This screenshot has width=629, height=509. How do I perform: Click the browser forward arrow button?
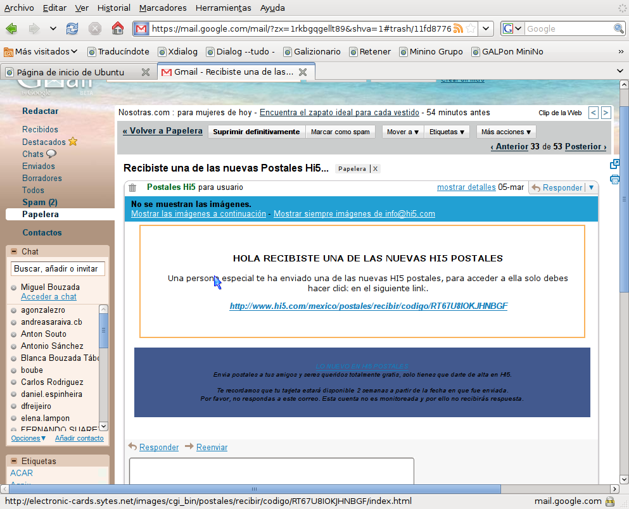click(x=34, y=28)
